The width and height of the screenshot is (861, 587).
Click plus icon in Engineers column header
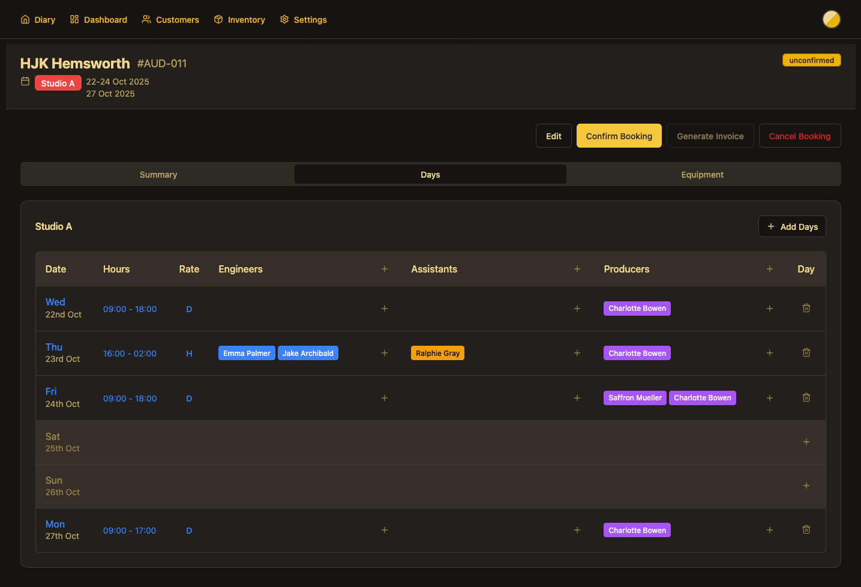[x=385, y=269]
